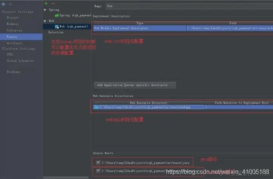Image resolution: width=273 pixels, height=179 pixels.
Task: Open Problems section
Action: point(13,72)
